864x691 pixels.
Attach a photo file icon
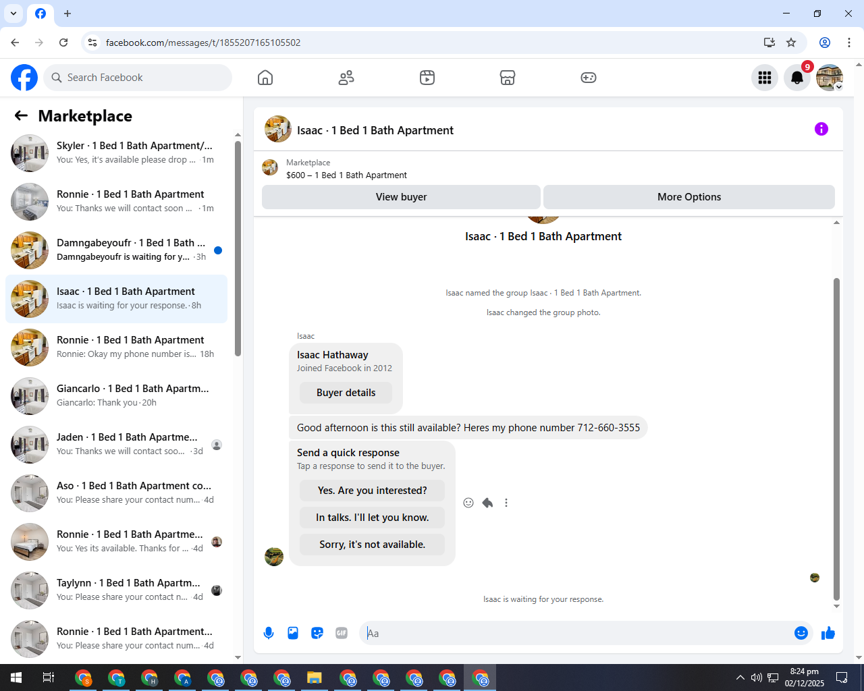point(293,633)
